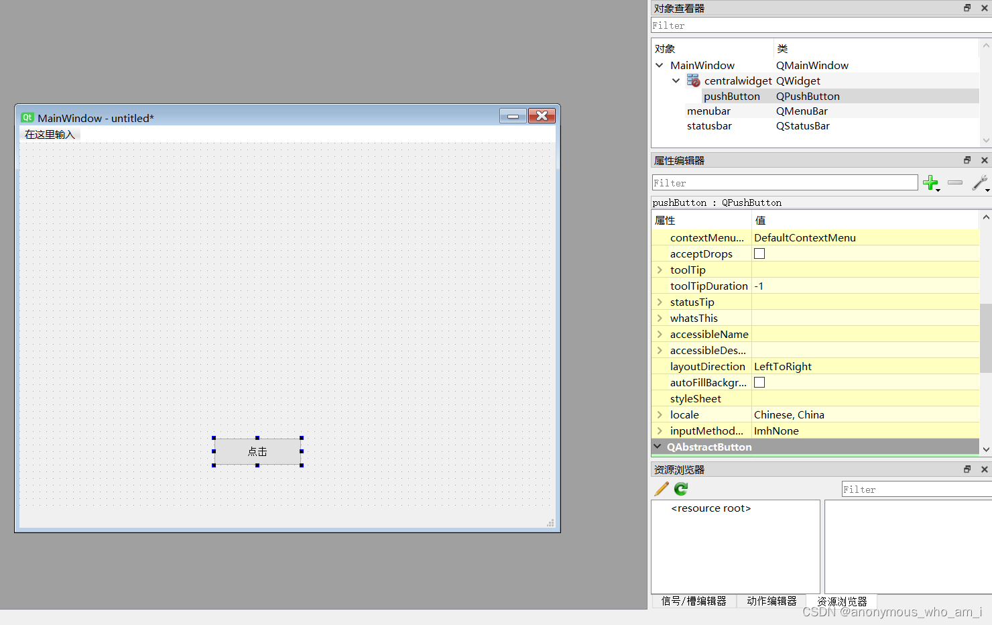Screen dimensions: 992x625
Task: Collapse the QAbstractButton property section
Action: 658,447
